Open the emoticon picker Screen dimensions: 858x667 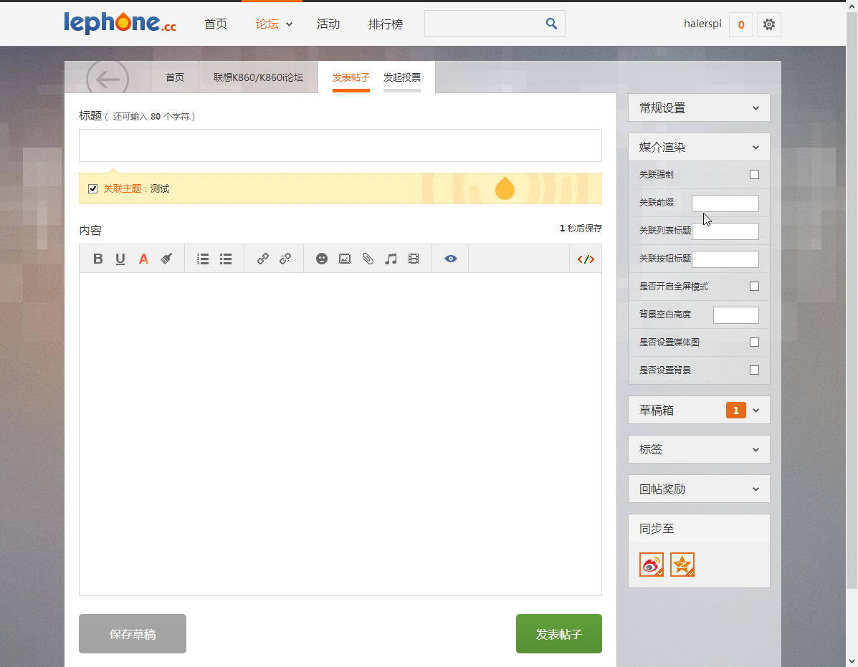pos(322,259)
